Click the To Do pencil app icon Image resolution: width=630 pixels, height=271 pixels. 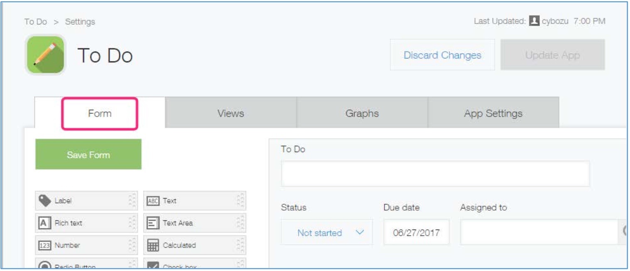45,55
